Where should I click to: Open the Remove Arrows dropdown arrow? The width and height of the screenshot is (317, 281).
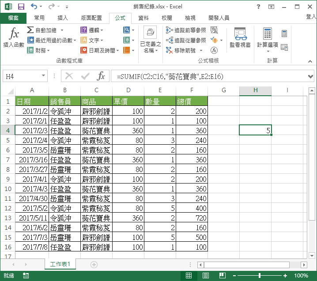point(201,50)
